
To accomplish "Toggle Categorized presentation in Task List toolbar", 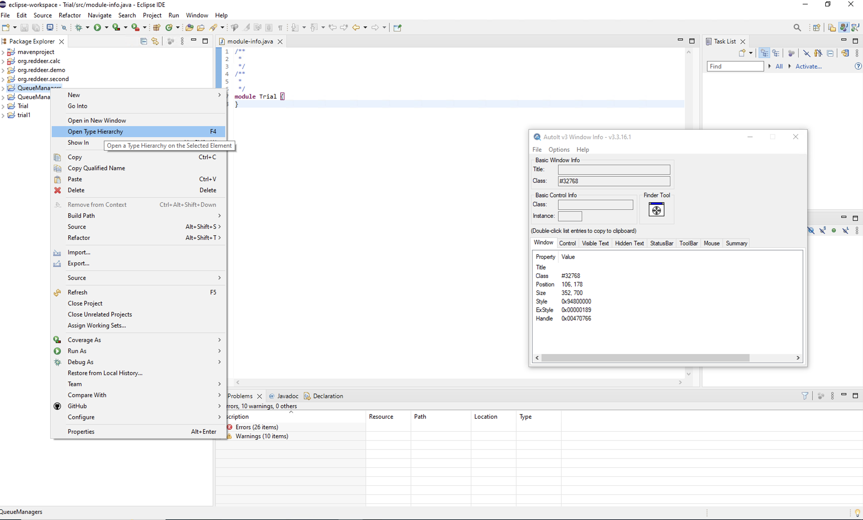I will 764,53.
